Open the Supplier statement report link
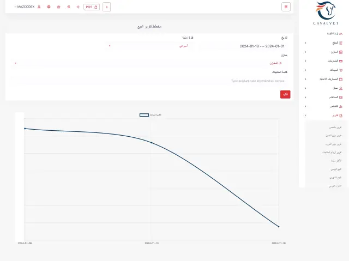The image size is (349, 261). 333,144
